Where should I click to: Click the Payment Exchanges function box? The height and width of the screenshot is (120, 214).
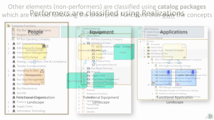[175, 51]
